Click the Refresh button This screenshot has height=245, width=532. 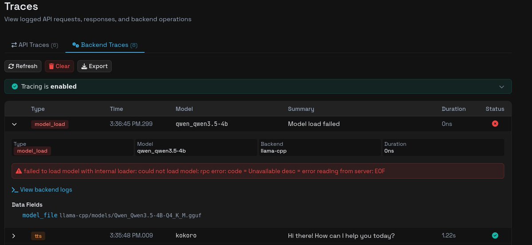point(23,66)
